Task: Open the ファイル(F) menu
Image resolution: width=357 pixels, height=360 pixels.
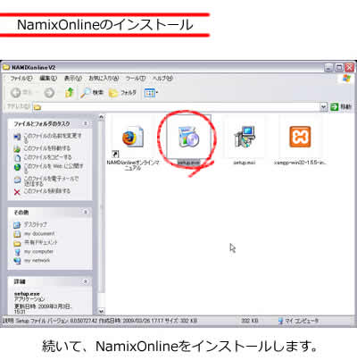Action: 21,79
